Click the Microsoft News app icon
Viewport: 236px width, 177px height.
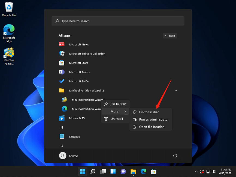[62, 44]
